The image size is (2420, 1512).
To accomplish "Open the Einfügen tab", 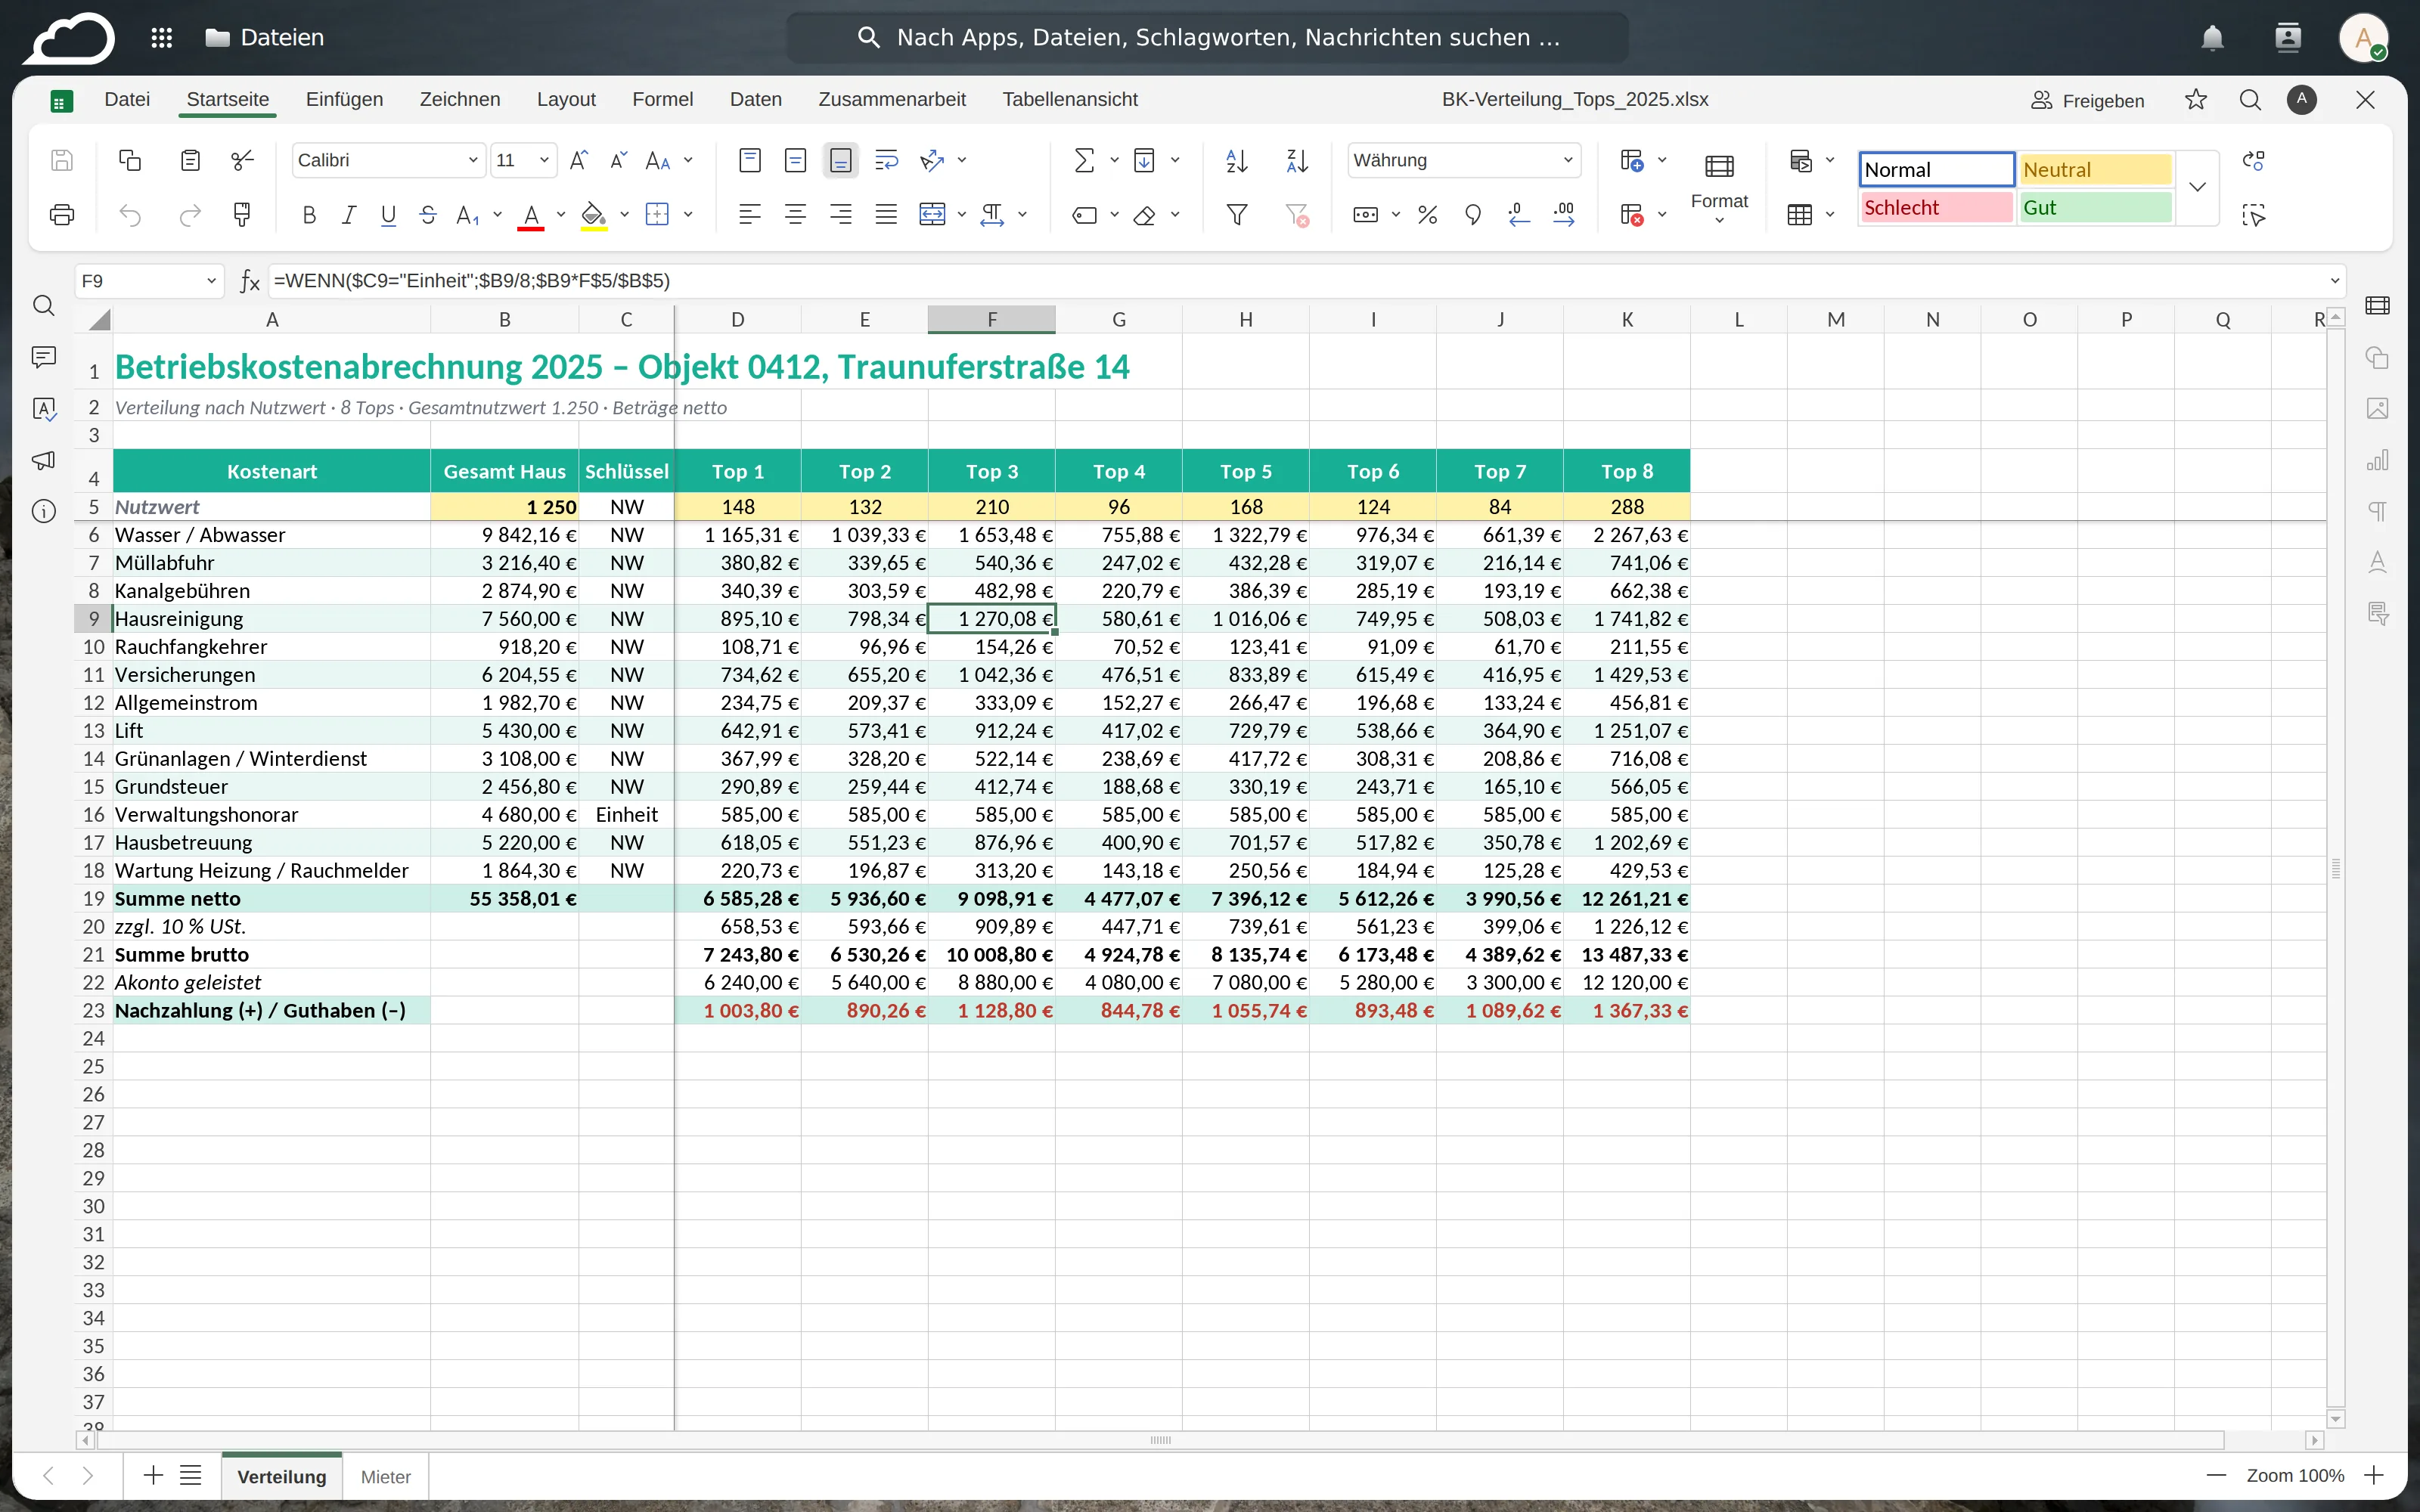I will coord(344,100).
